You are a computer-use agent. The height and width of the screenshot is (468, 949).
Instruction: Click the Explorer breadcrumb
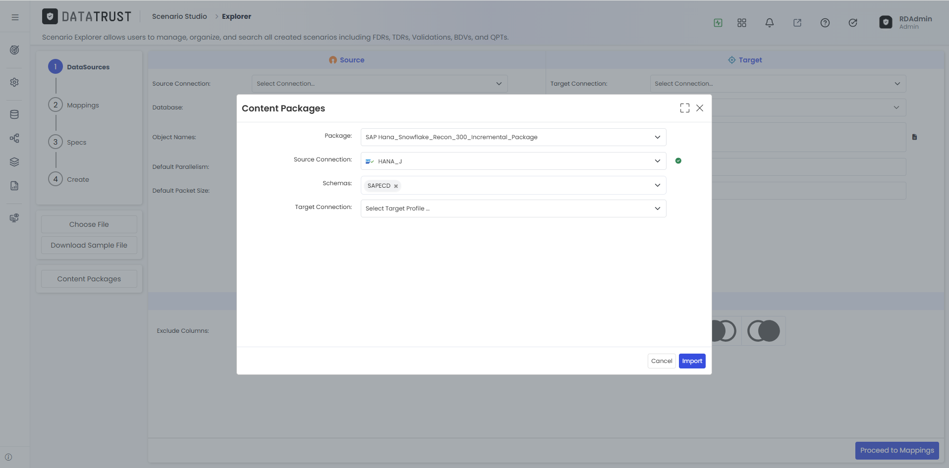coord(236,16)
